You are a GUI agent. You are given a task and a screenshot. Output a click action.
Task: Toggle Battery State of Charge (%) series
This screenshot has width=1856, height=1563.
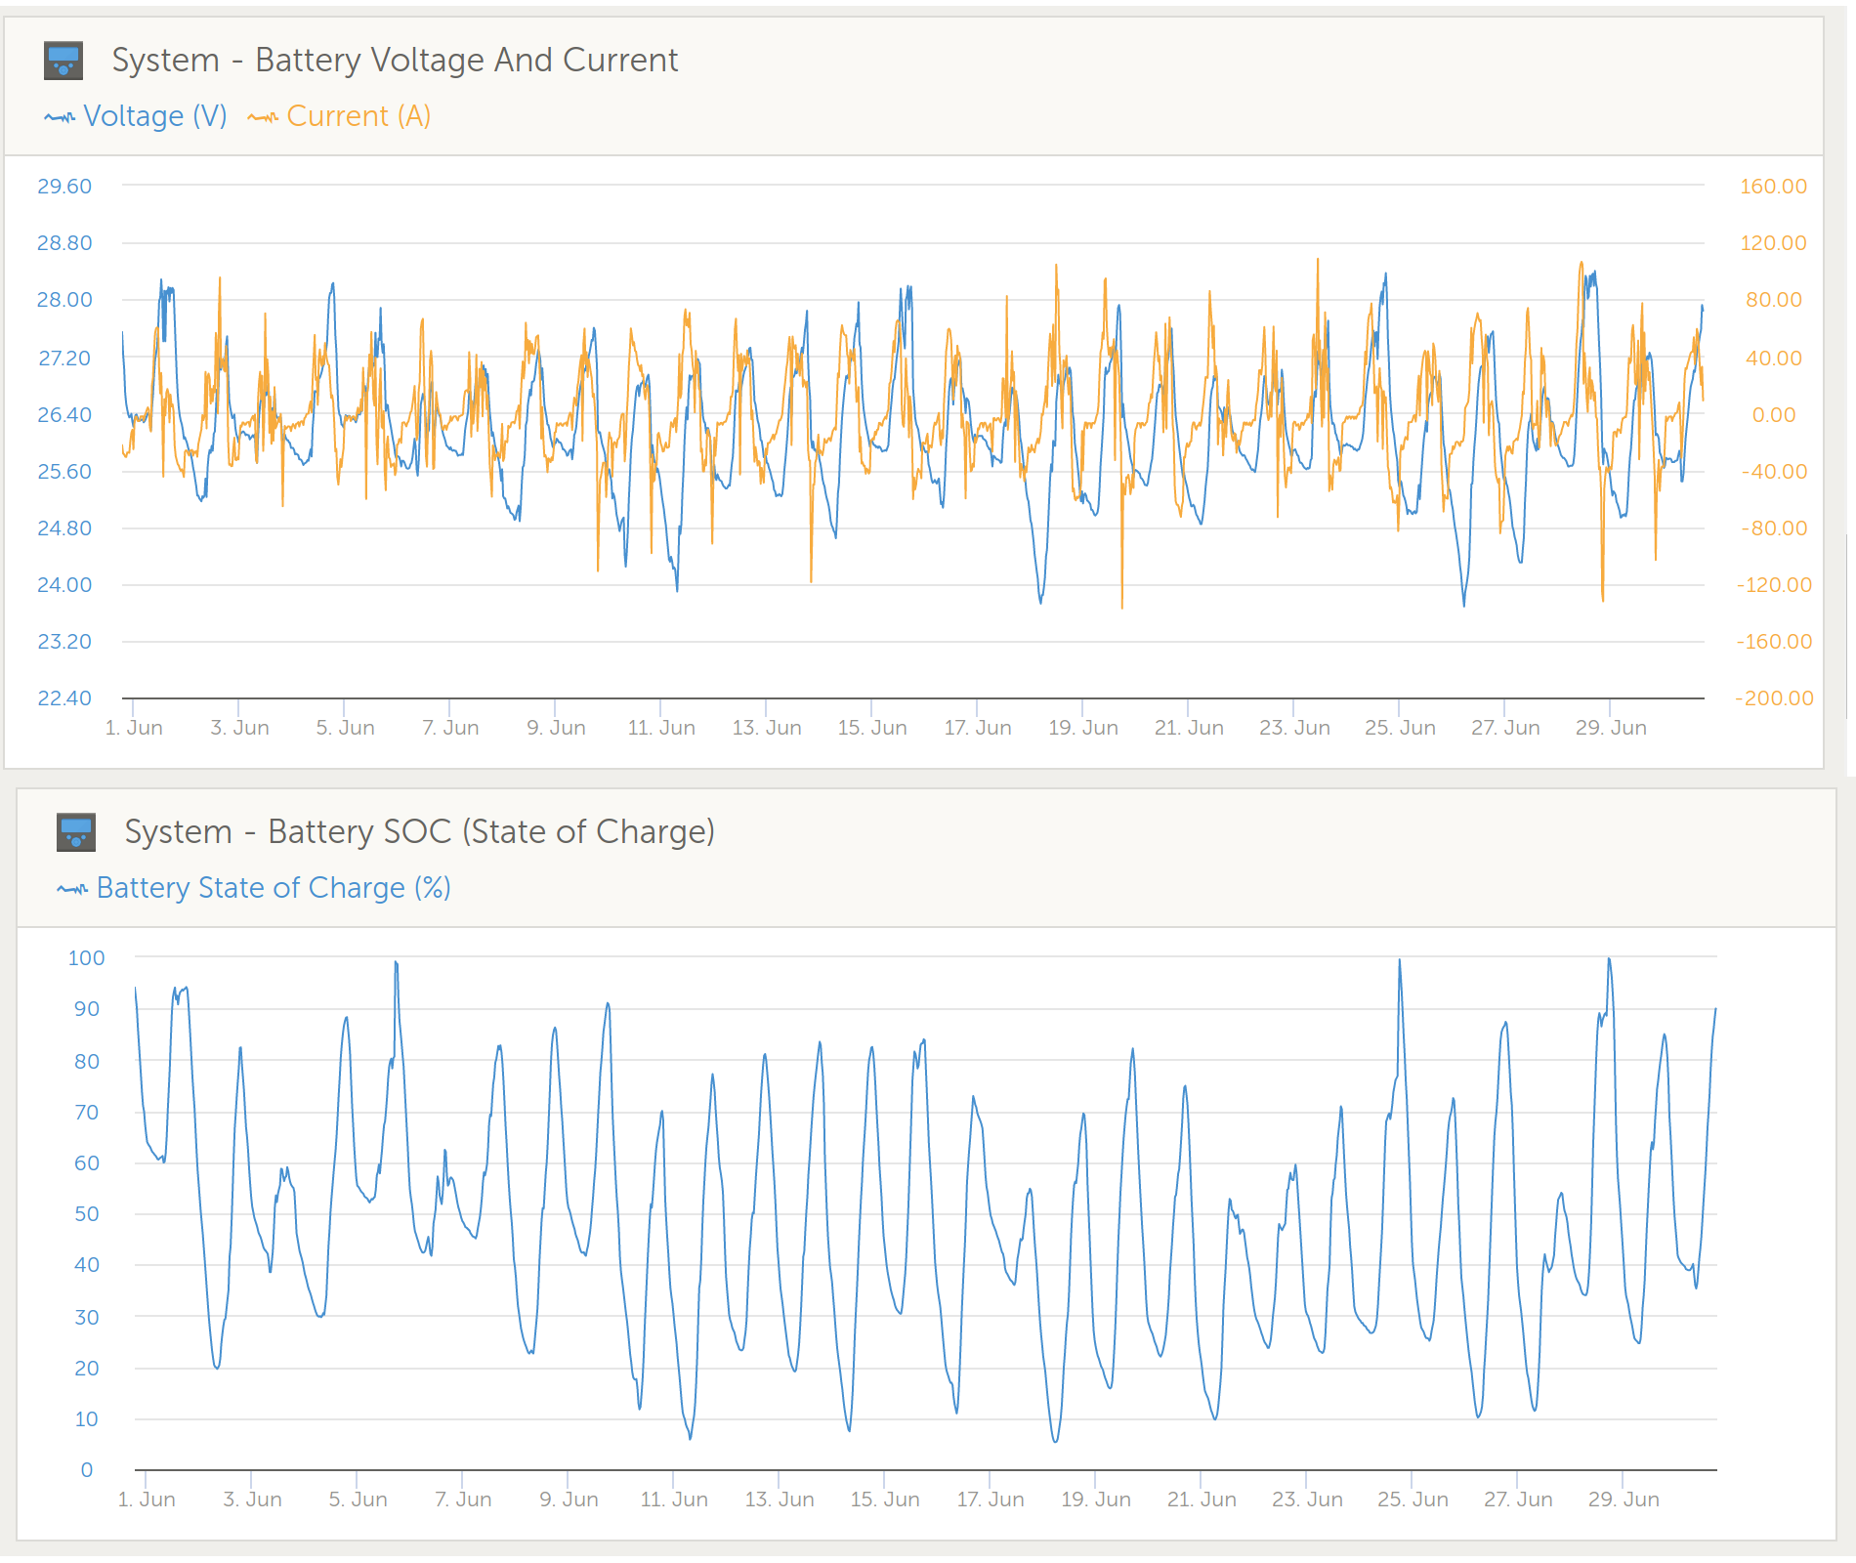pyautogui.click(x=273, y=888)
